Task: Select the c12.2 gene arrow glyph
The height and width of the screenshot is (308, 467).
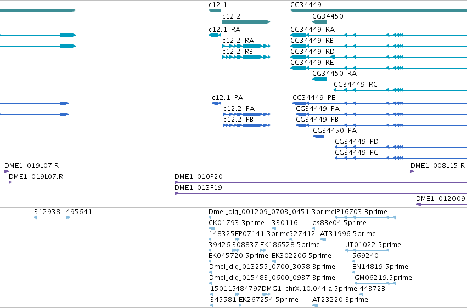Action: pos(246,22)
